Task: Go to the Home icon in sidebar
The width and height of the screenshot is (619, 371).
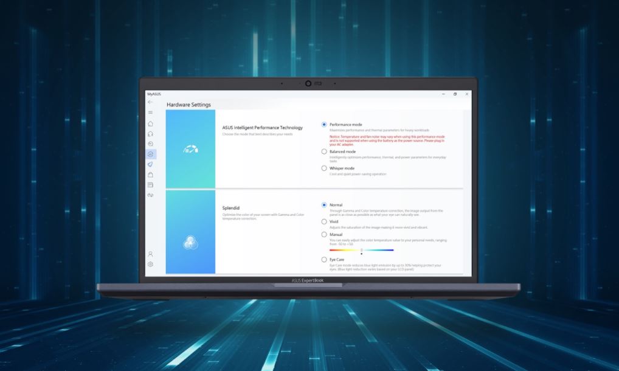Action: pos(150,123)
